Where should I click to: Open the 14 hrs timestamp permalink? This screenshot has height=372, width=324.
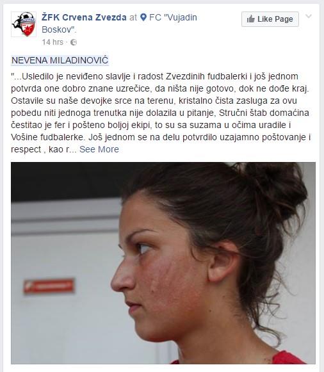coord(53,42)
